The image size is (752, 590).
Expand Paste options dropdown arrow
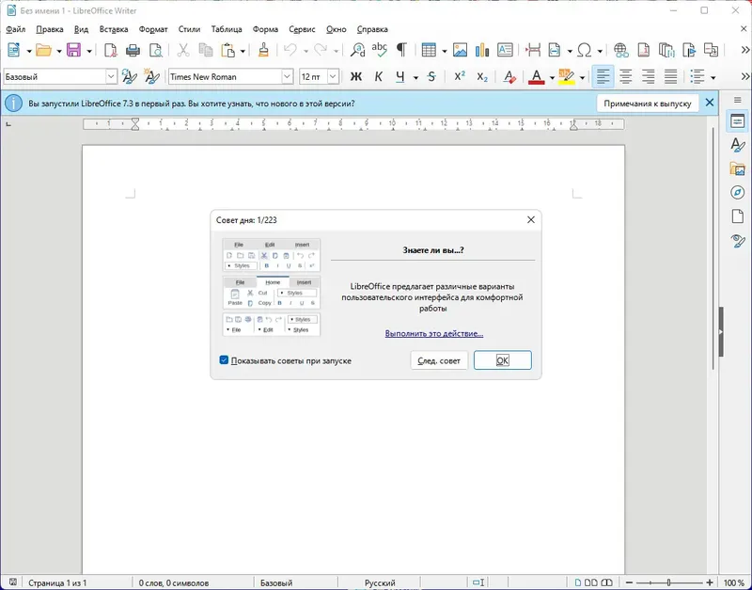(243, 51)
